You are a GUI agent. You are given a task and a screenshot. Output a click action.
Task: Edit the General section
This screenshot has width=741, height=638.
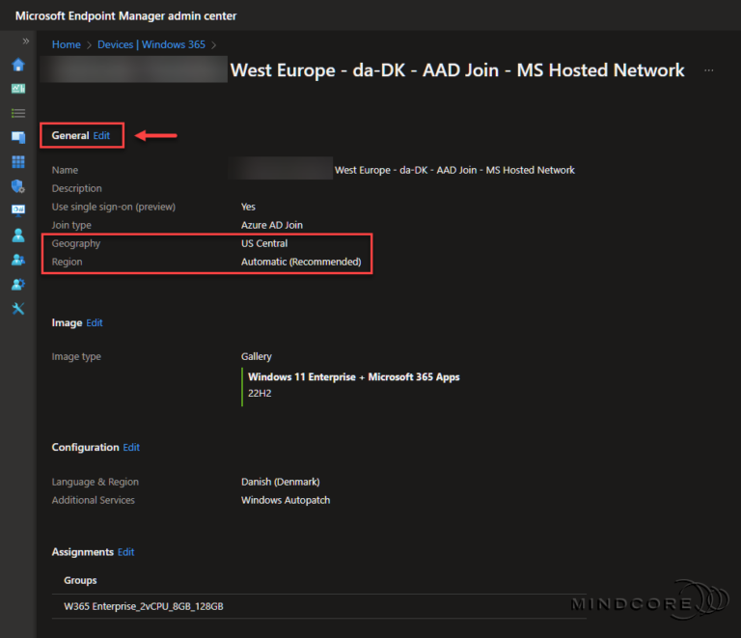[x=101, y=136]
